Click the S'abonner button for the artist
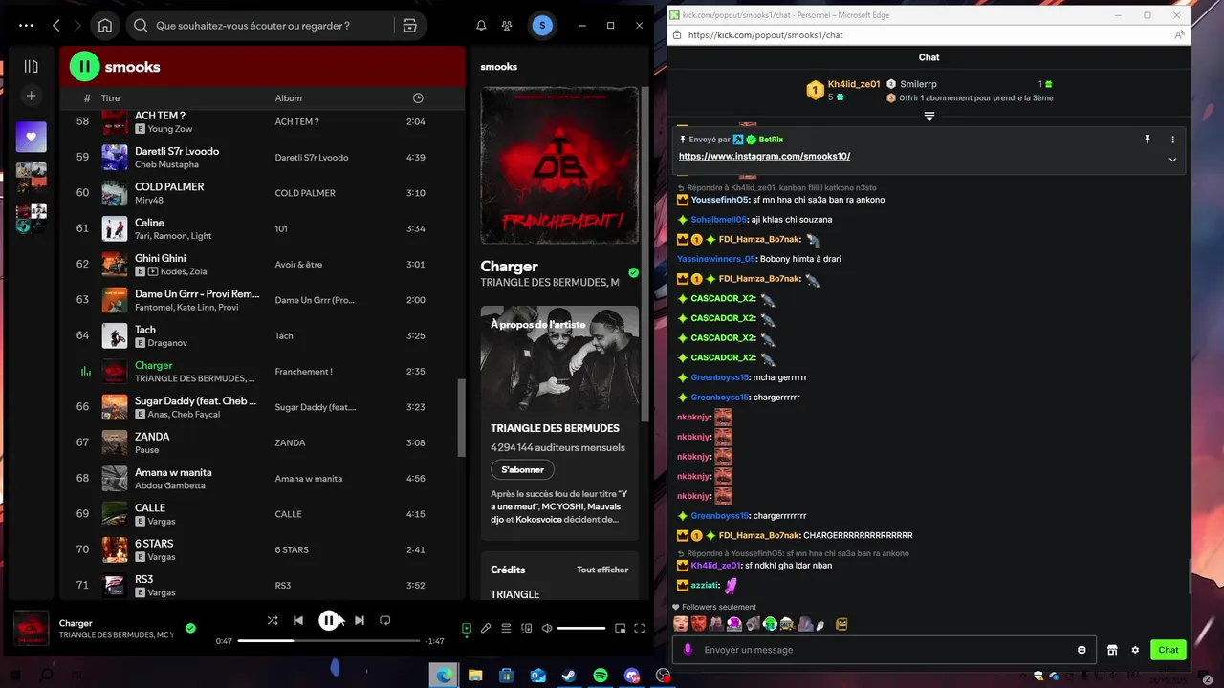The width and height of the screenshot is (1224, 688). click(x=522, y=469)
